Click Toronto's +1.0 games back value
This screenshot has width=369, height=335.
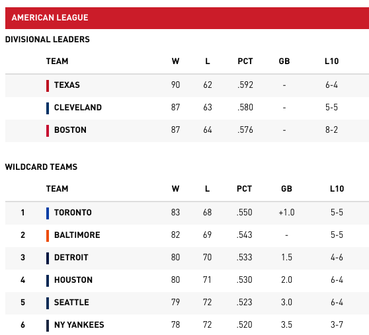tap(286, 213)
